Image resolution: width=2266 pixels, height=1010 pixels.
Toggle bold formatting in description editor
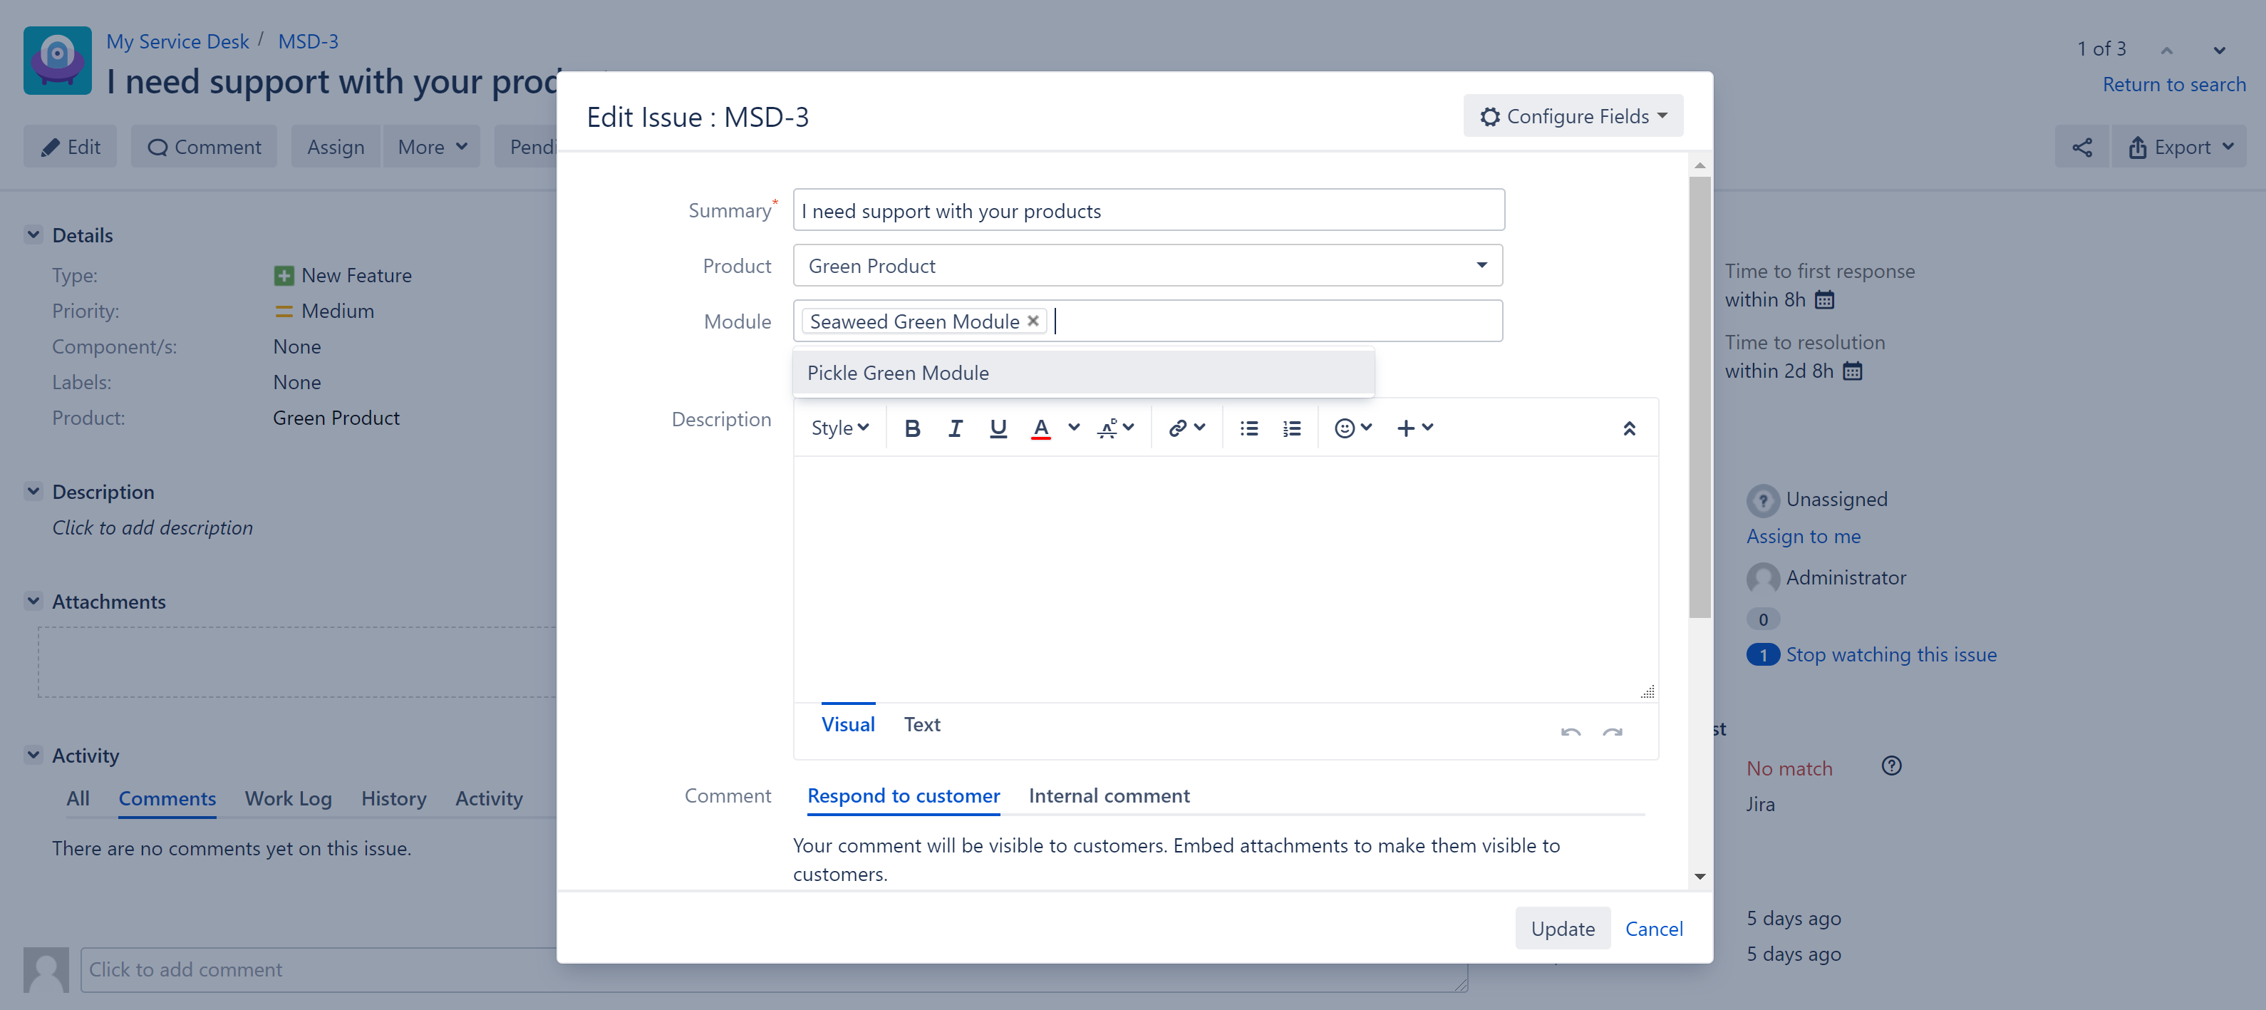912,428
